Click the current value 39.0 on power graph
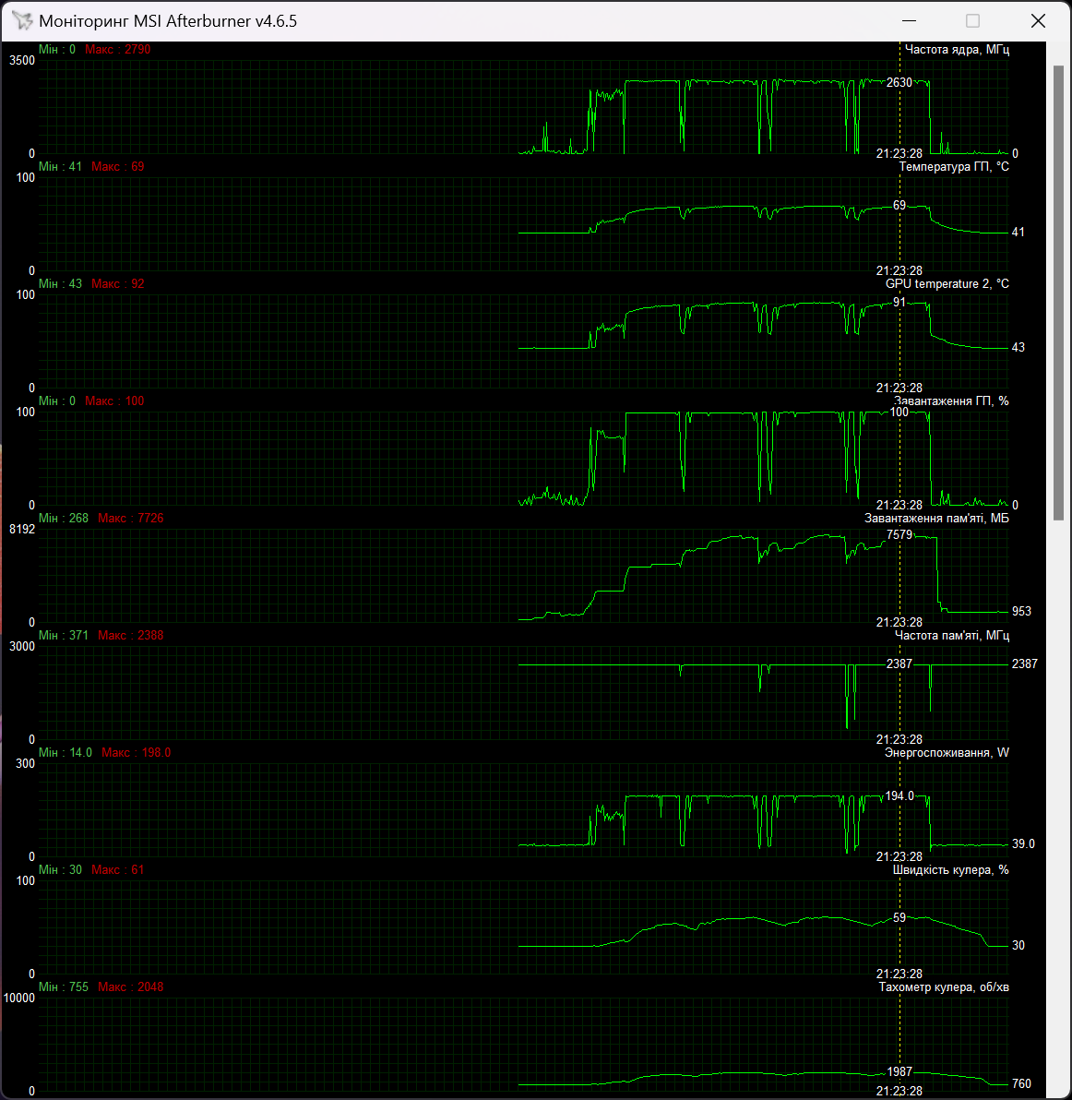The width and height of the screenshot is (1072, 1100). (x=1023, y=843)
